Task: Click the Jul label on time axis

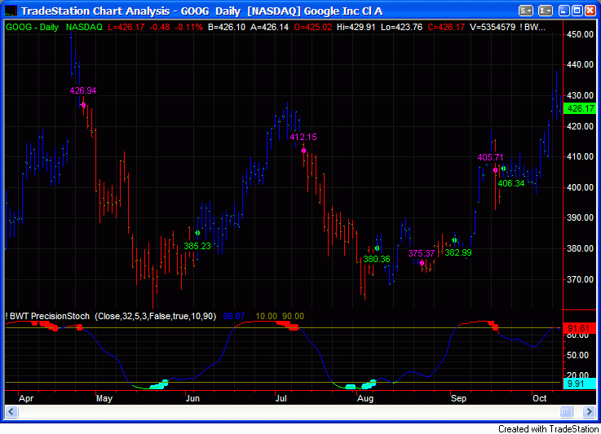Action: 281,399
